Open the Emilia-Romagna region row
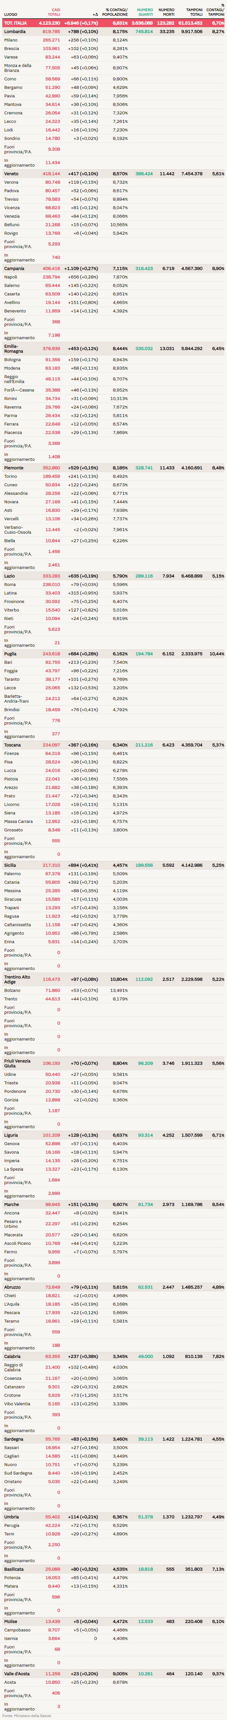Image resolution: width=227 pixels, height=1720 pixels. pos(13,348)
